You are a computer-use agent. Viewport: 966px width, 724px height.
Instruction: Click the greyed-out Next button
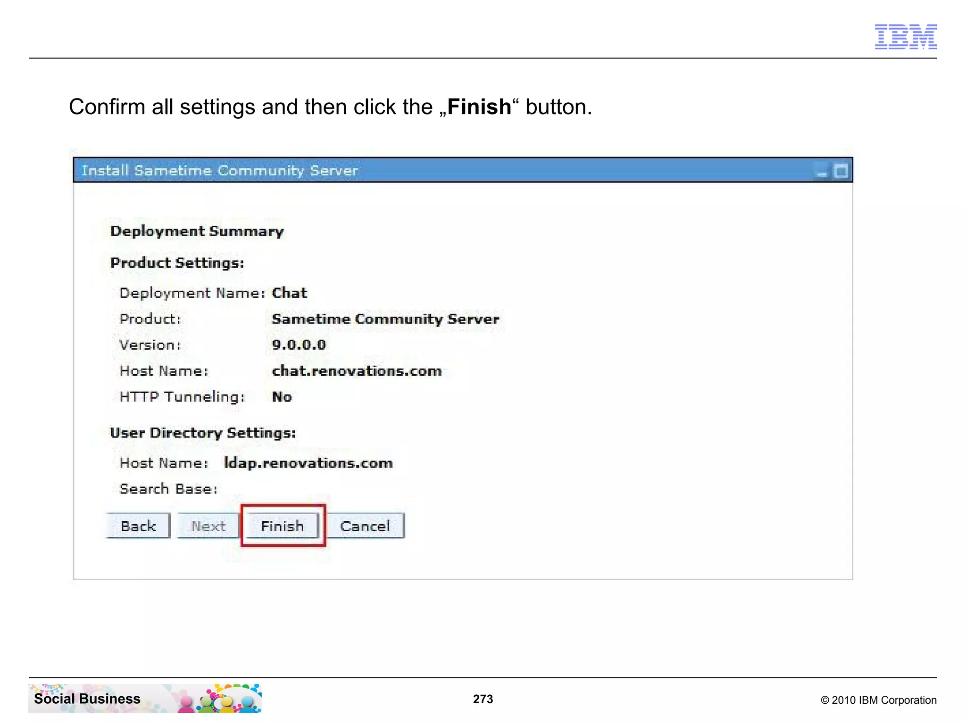point(208,526)
